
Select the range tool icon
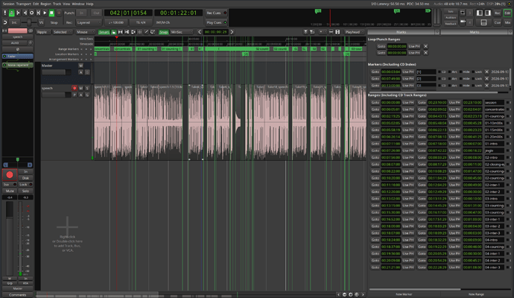tap(120, 32)
